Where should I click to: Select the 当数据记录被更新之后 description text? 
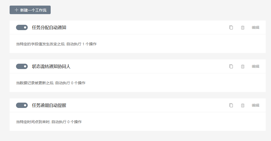tap(35, 83)
